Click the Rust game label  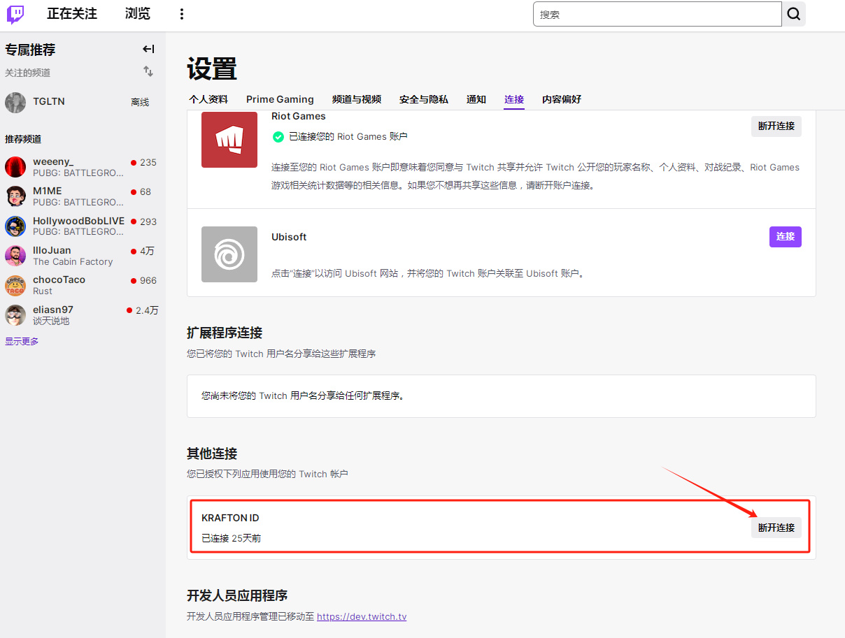click(x=43, y=291)
